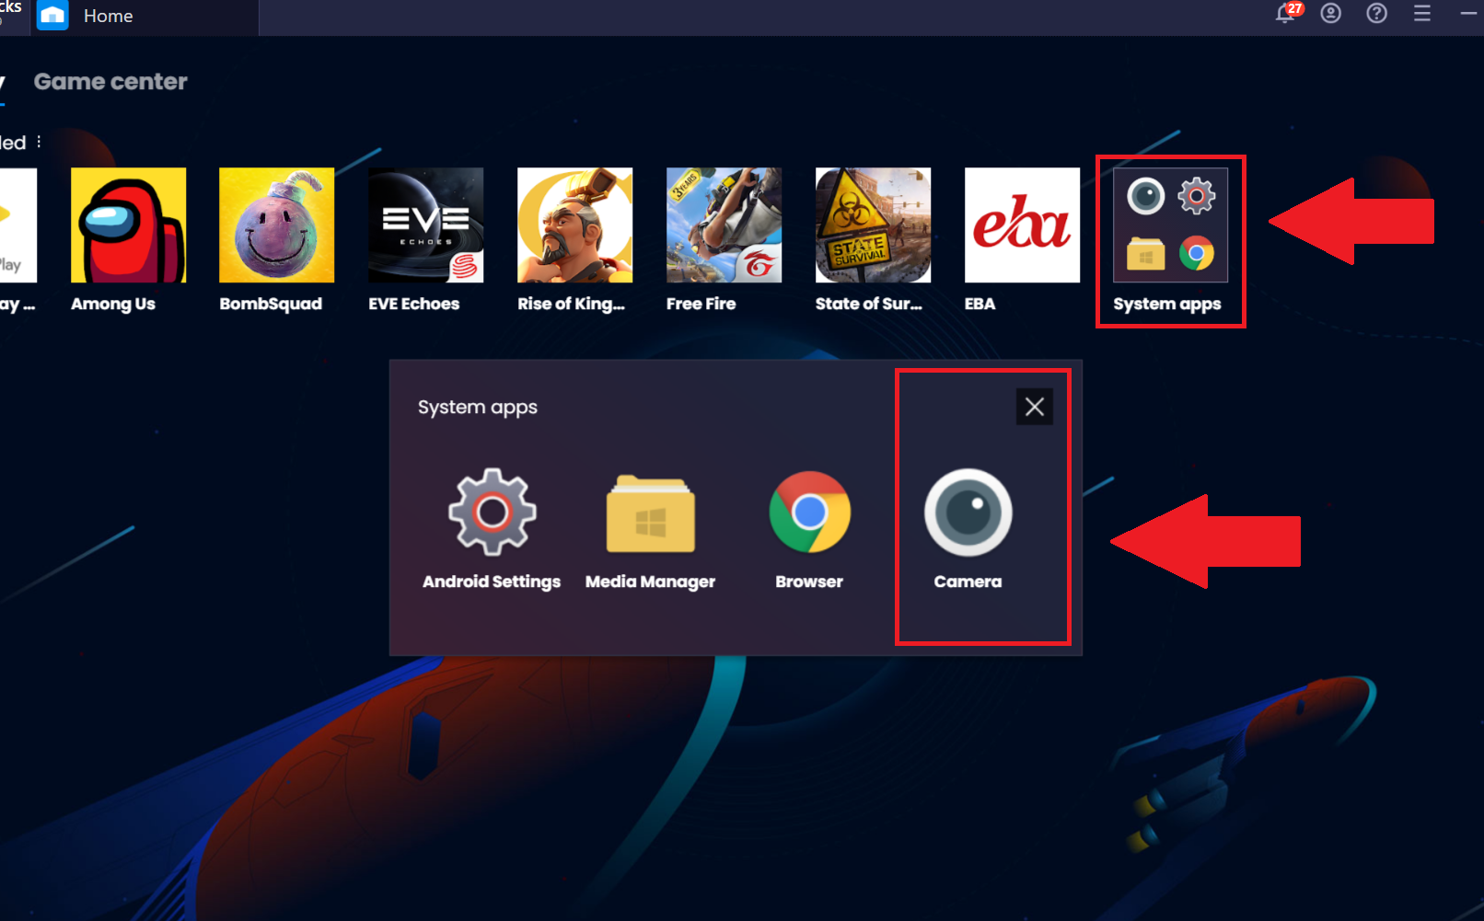This screenshot has height=921, width=1484.
Task: Open the Browser app
Action: tap(809, 512)
